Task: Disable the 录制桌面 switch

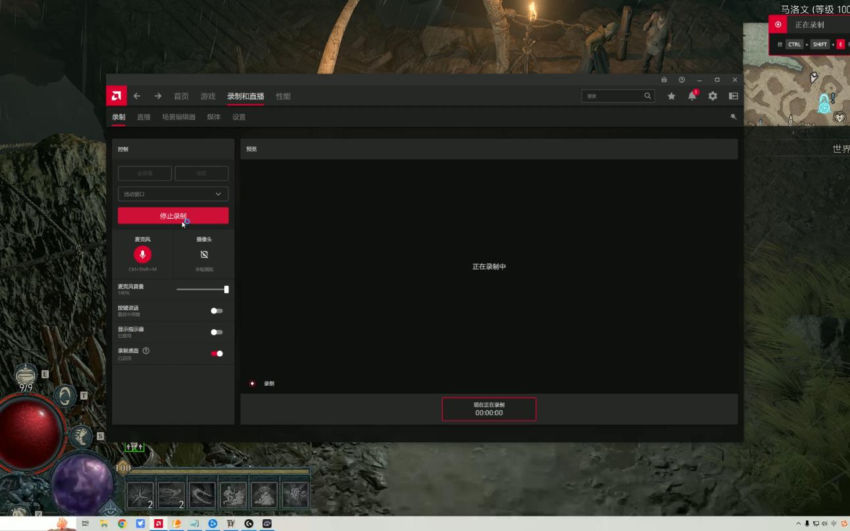Action: click(217, 354)
